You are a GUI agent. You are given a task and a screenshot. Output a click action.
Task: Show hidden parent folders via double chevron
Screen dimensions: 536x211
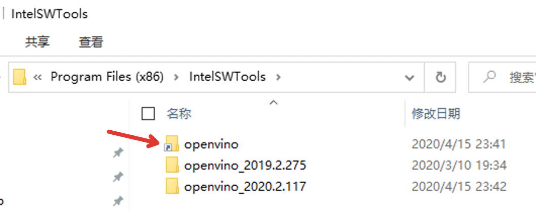pos(37,78)
